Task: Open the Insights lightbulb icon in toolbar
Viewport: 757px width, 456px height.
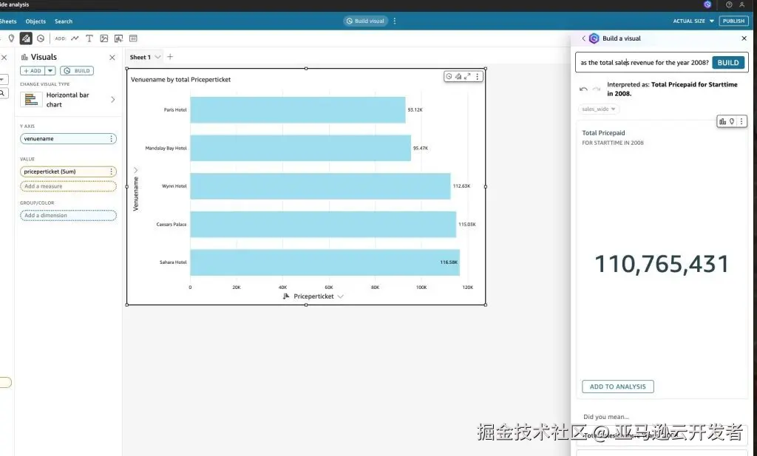Action: 11,38
